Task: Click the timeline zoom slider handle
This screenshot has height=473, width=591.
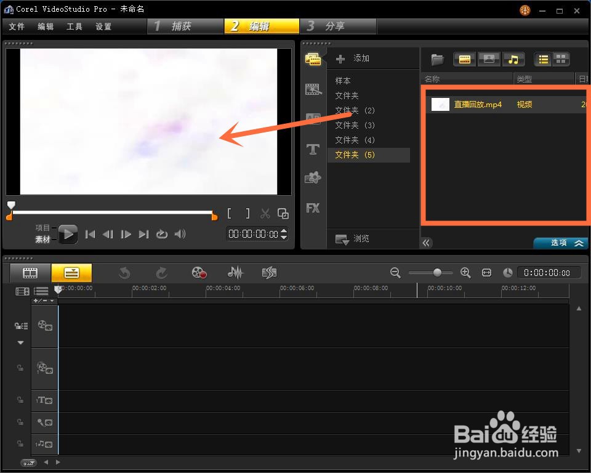Action: [437, 272]
